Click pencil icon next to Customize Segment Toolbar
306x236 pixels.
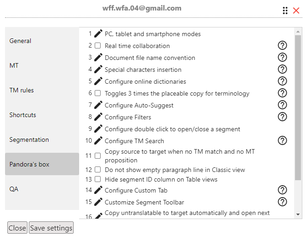coord(98,202)
